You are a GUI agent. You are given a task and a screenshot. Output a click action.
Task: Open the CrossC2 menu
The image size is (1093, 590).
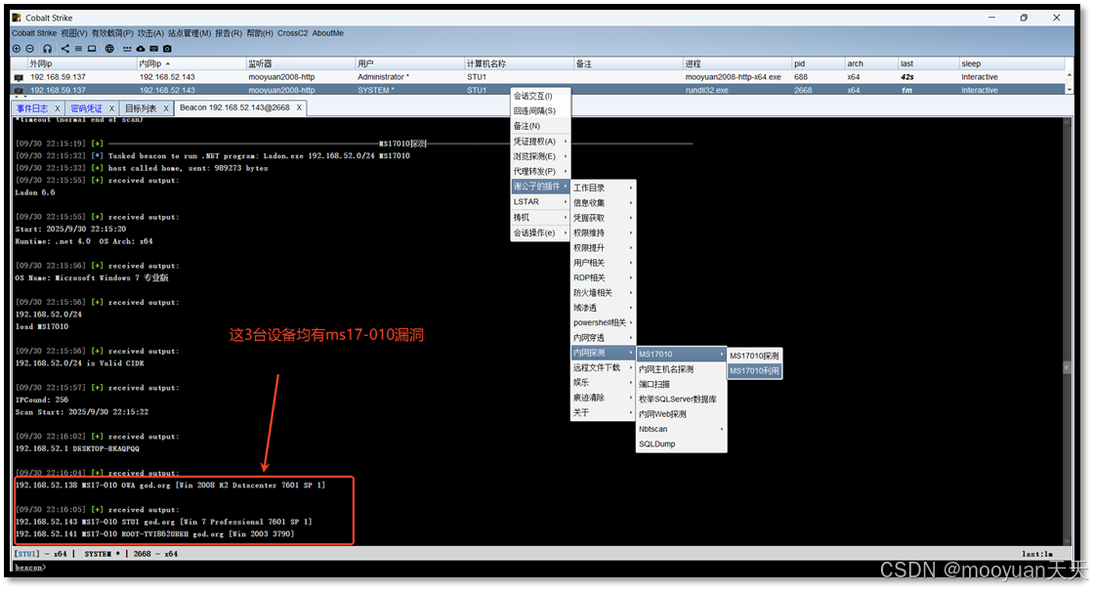click(293, 33)
